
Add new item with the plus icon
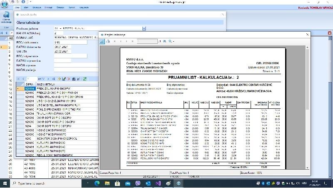click(x=59, y=78)
